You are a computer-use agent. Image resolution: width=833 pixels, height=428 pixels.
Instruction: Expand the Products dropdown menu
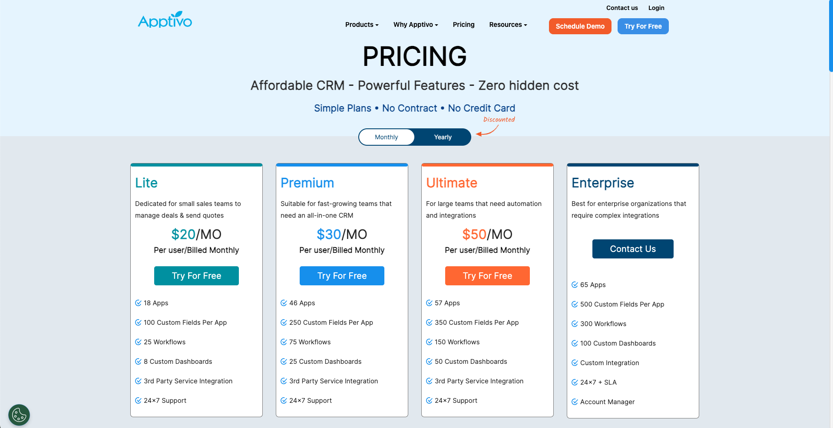(x=362, y=25)
